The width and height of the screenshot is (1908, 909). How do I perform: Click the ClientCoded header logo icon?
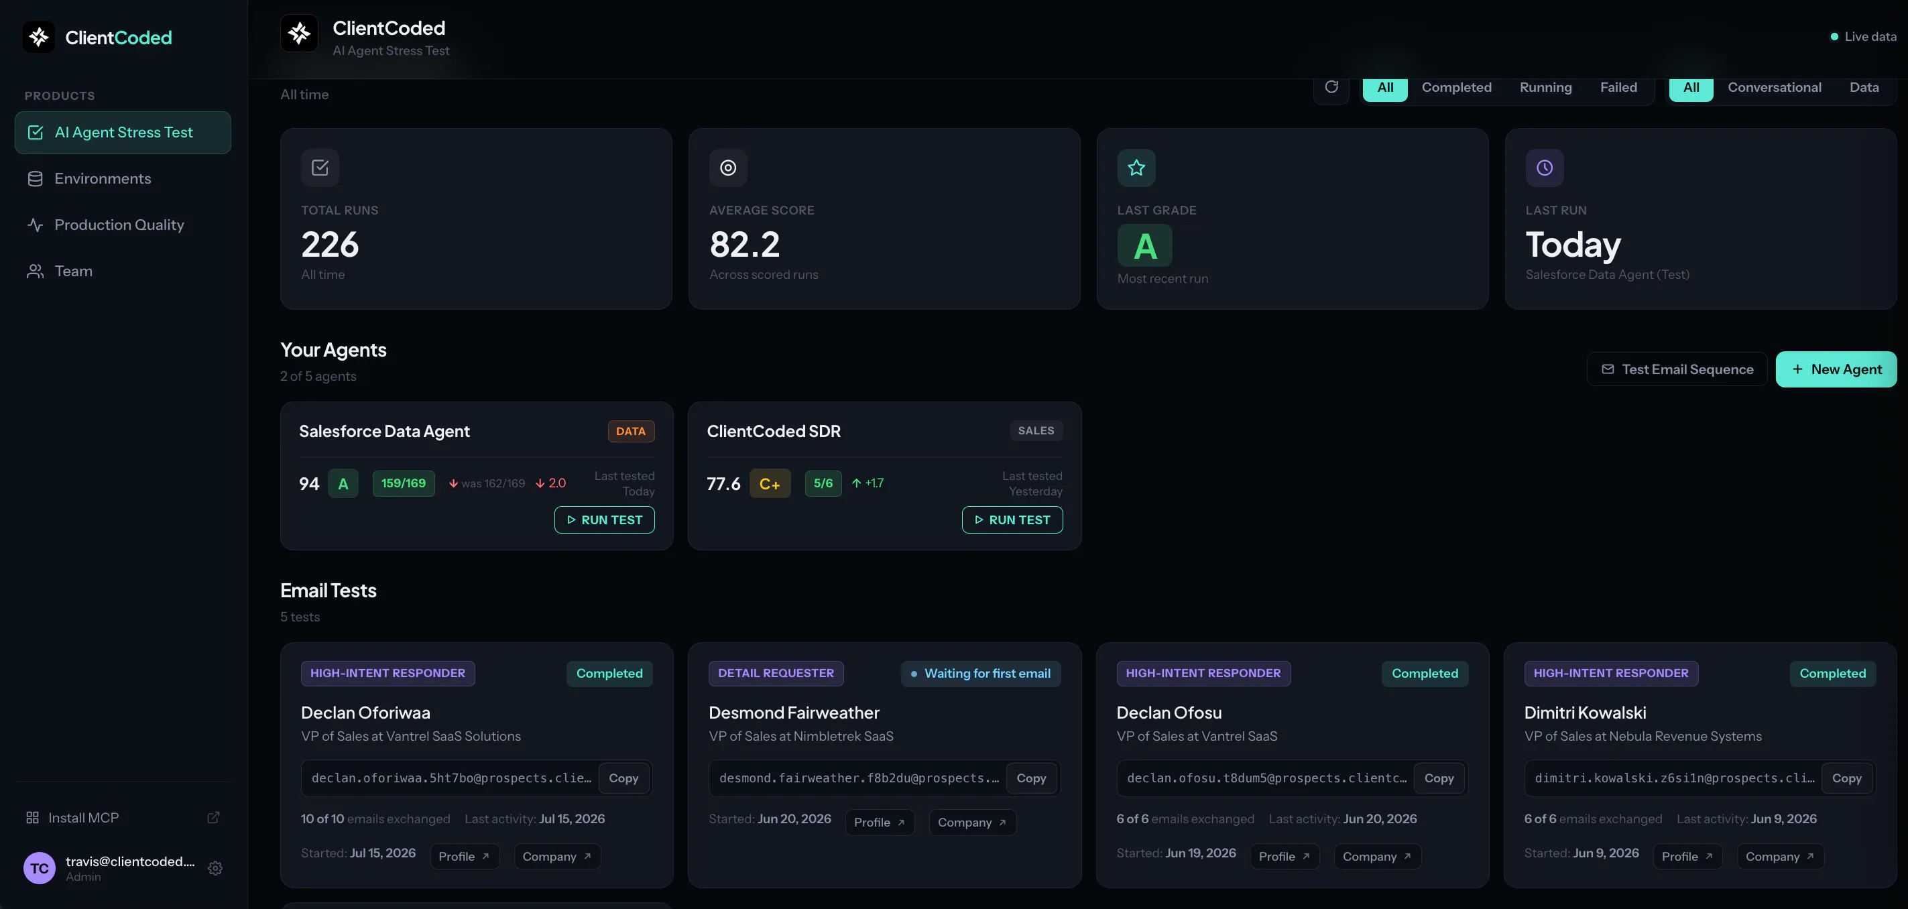point(299,34)
